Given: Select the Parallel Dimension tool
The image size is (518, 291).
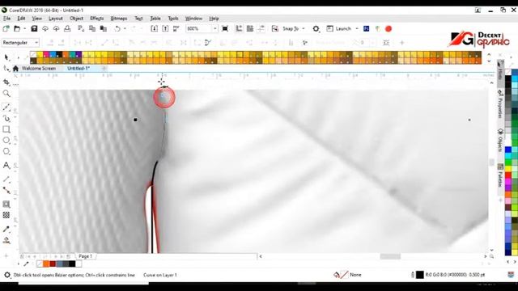Looking at the screenshot, I should [6, 179].
